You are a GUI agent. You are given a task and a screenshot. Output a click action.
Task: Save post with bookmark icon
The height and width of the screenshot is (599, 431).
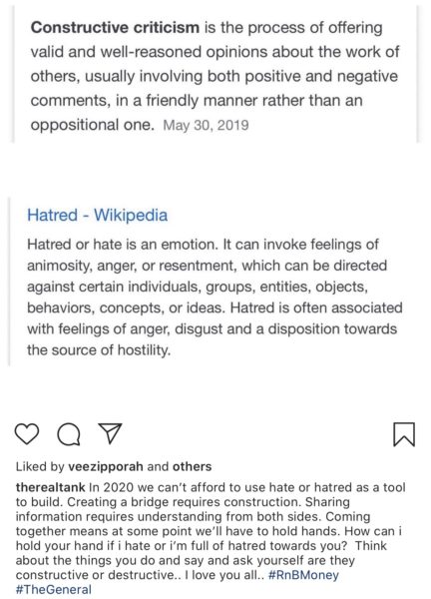tap(404, 434)
